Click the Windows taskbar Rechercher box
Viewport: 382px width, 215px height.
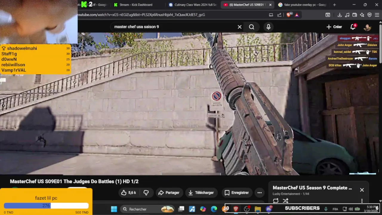click(148, 209)
